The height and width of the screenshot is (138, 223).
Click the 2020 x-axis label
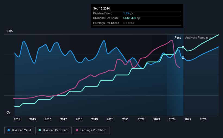coord(110,119)
